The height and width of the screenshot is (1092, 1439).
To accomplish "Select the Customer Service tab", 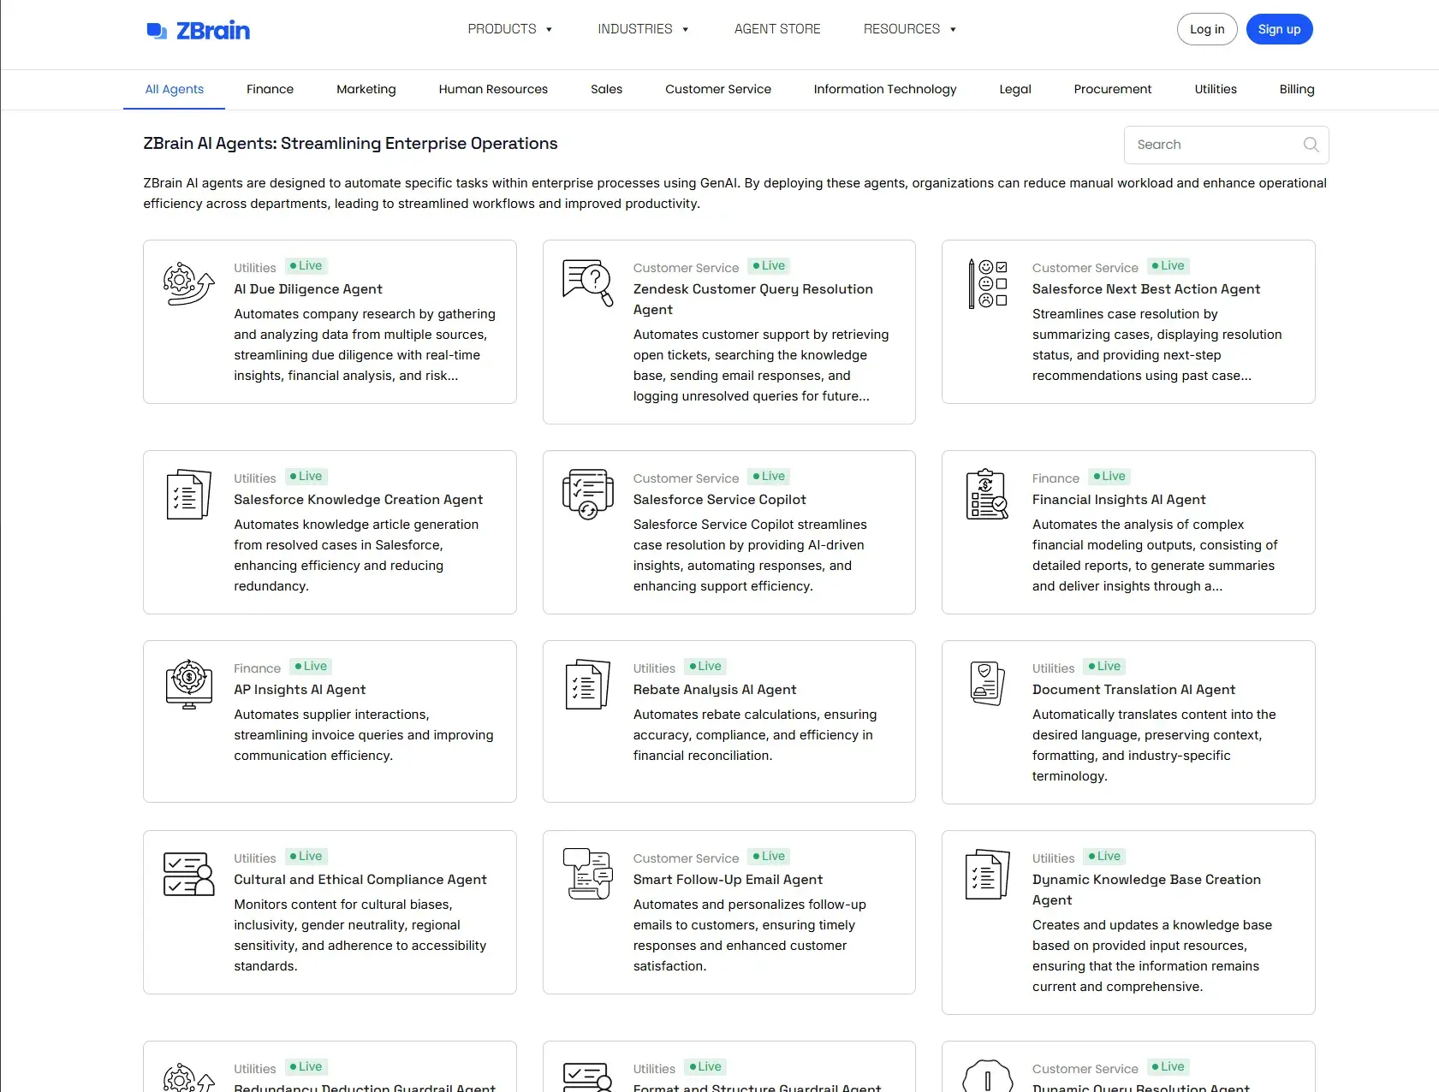I will click(717, 89).
